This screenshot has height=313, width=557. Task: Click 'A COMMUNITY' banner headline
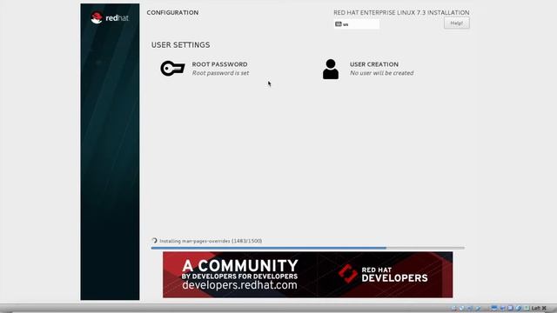[x=240, y=265]
